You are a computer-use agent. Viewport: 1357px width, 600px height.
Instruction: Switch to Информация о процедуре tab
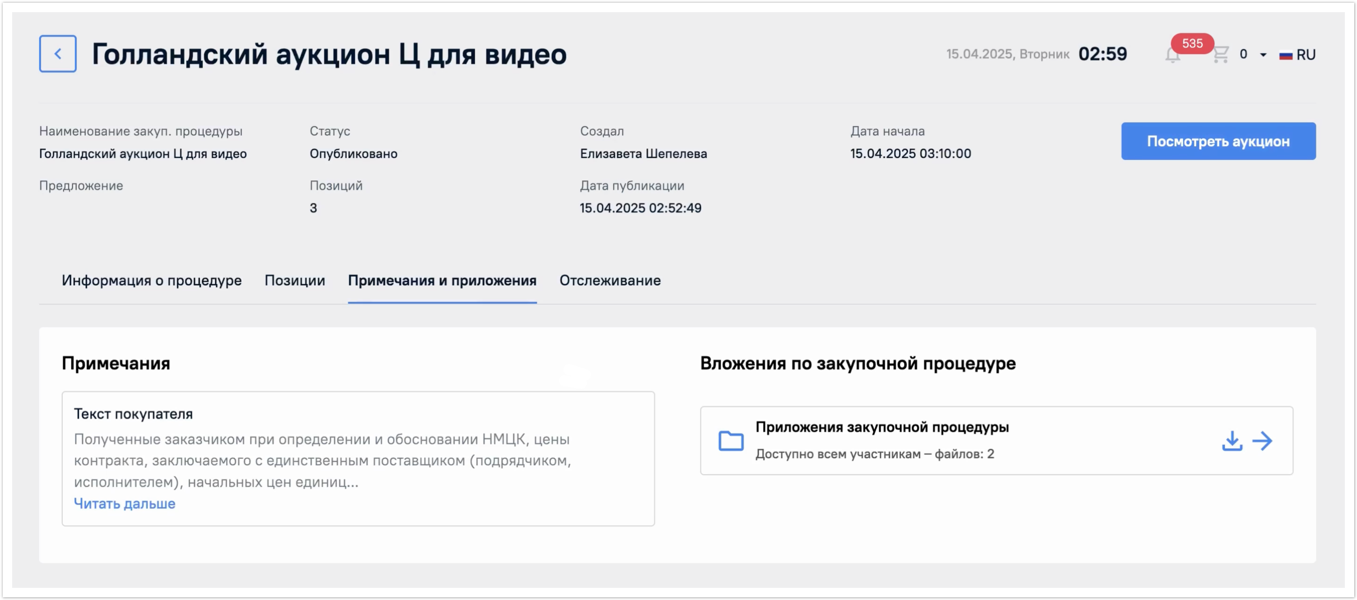(x=151, y=280)
